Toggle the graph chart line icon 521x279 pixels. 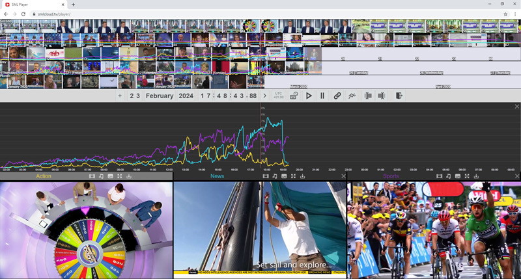pos(352,96)
